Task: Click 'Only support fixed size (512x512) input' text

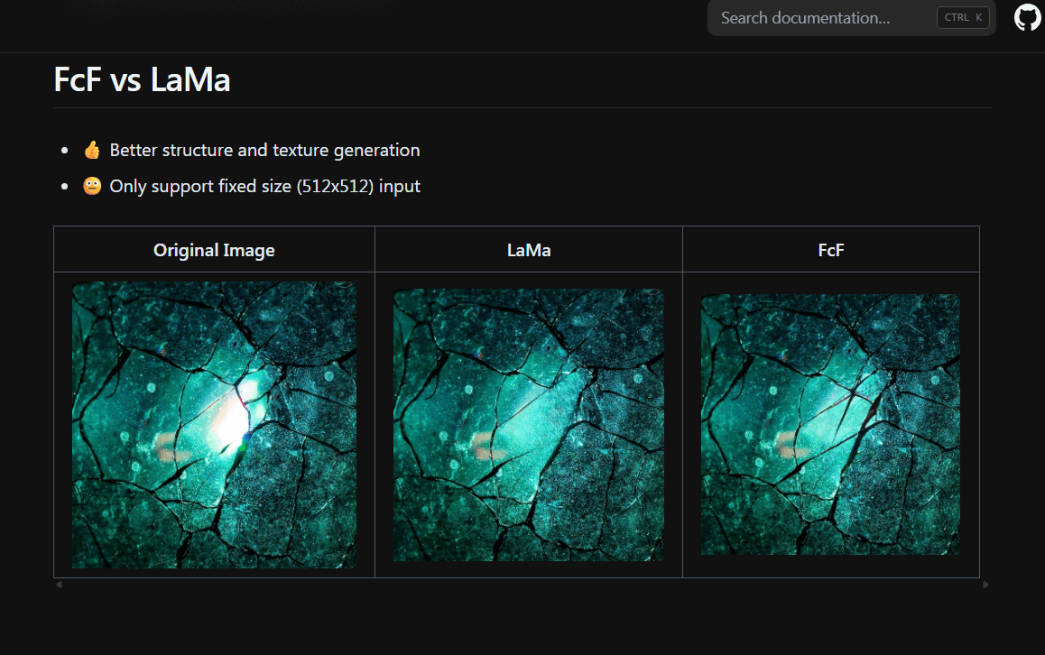Action: (264, 187)
